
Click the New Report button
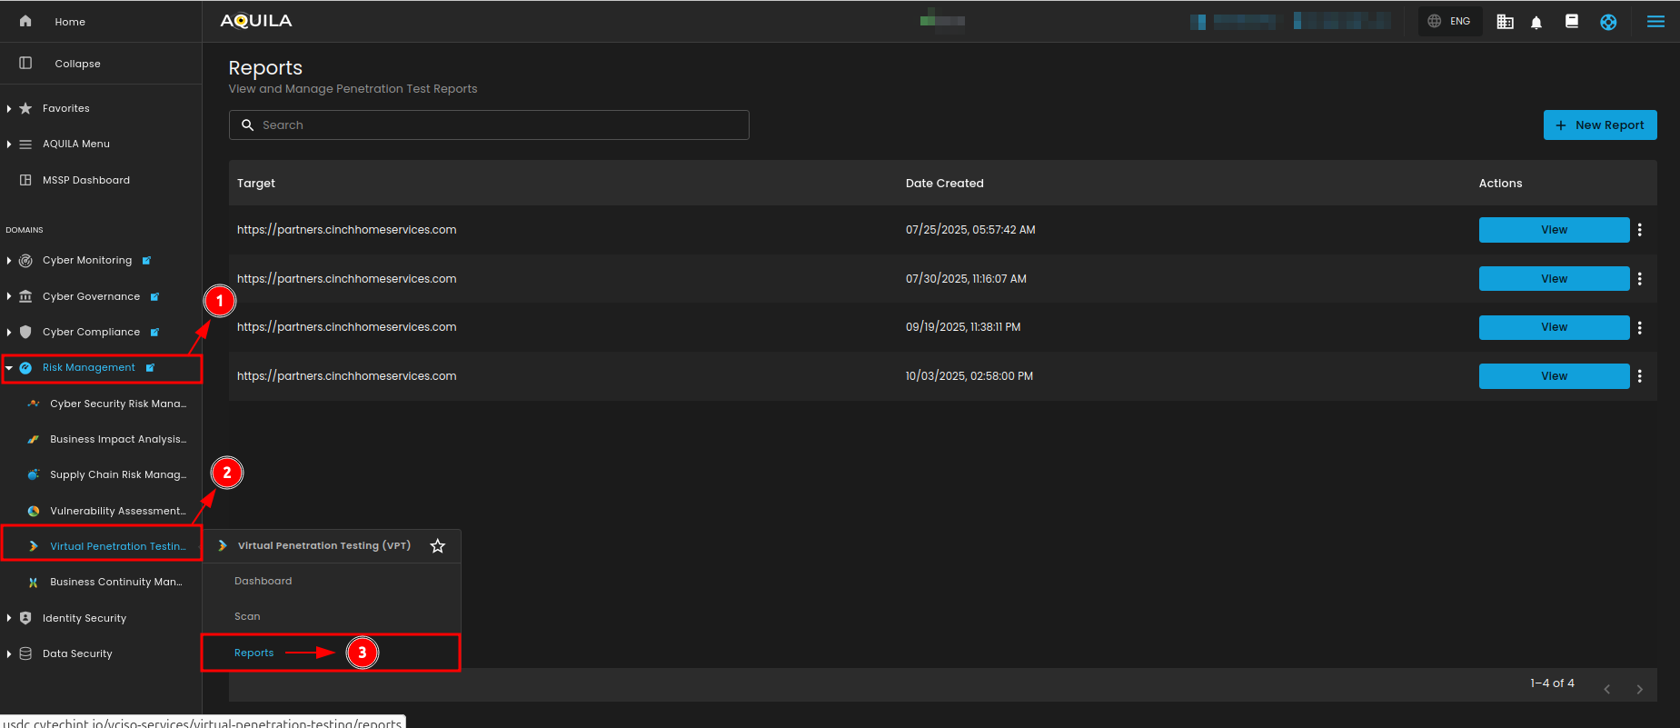pyautogui.click(x=1599, y=125)
